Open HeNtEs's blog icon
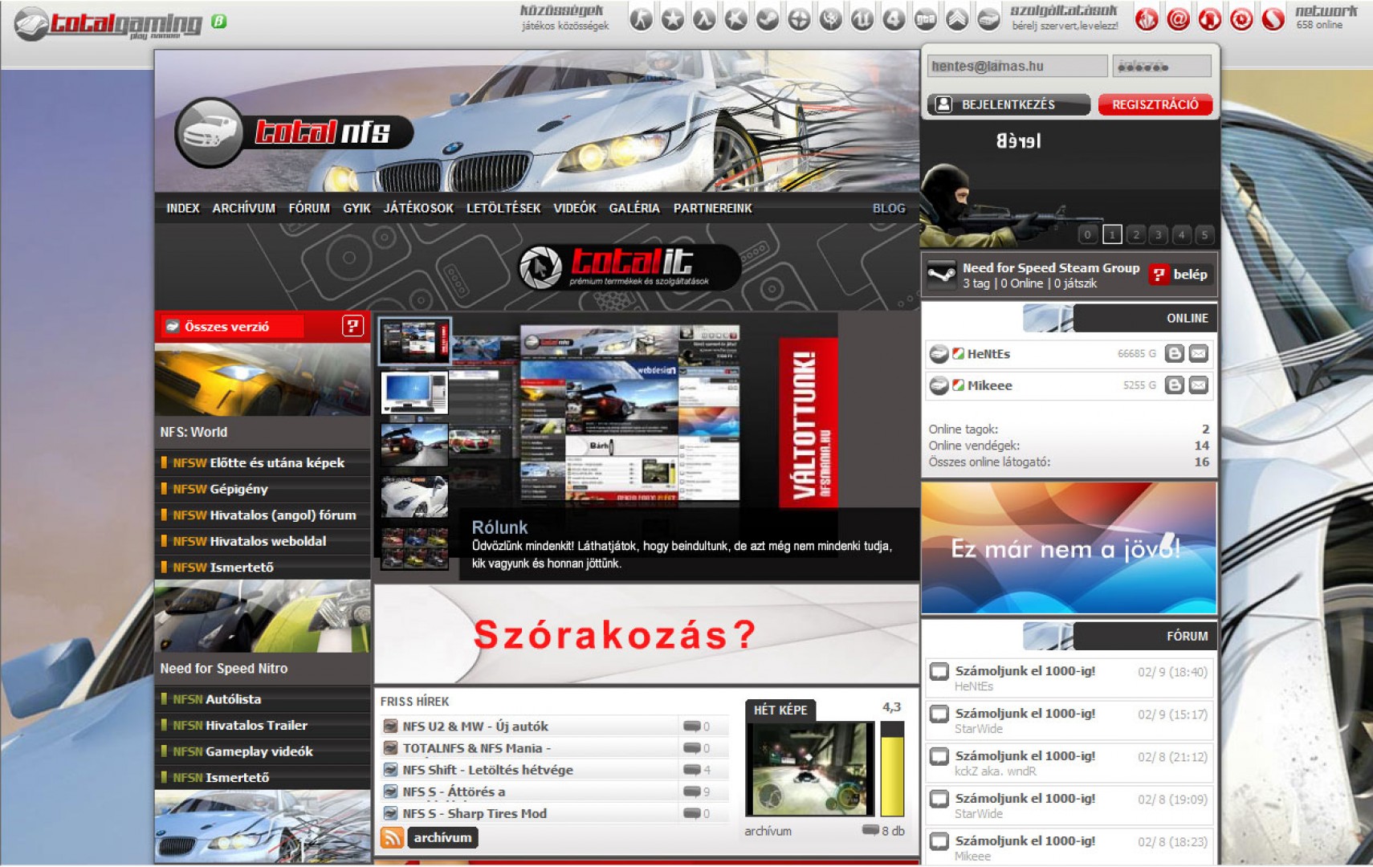Screen dimensions: 1373x867 tap(1175, 353)
